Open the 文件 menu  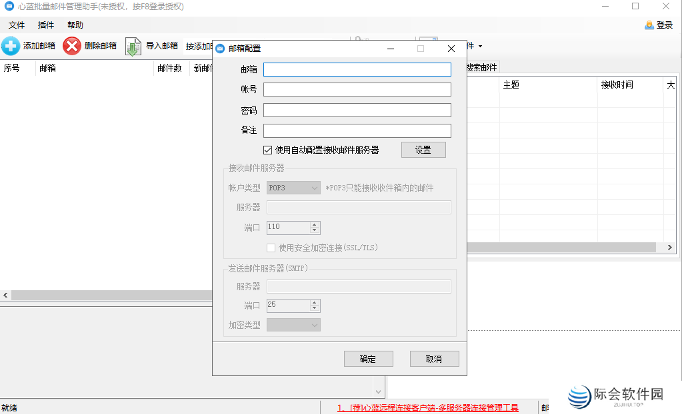coord(16,25)
